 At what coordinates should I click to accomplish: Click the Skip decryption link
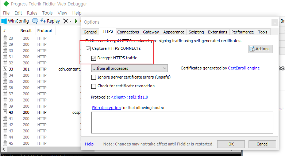(106, 108)
